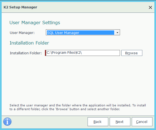Click the K2 Setup Manager title bar text
The image size is (156, 130).
(20, 7)
